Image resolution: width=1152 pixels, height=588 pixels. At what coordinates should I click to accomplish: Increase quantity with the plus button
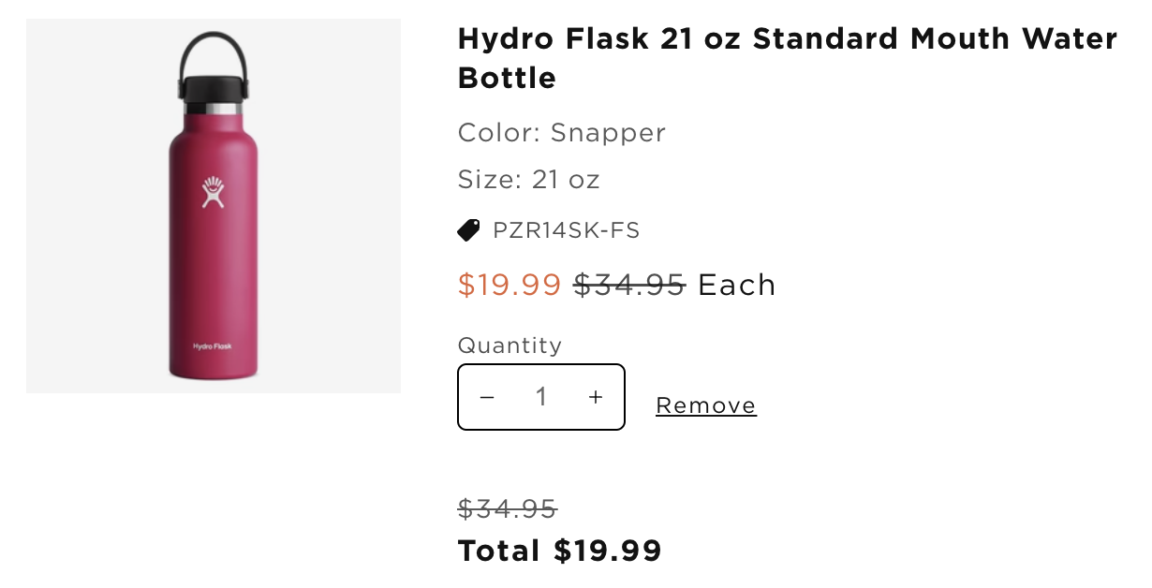click(596, 397)
